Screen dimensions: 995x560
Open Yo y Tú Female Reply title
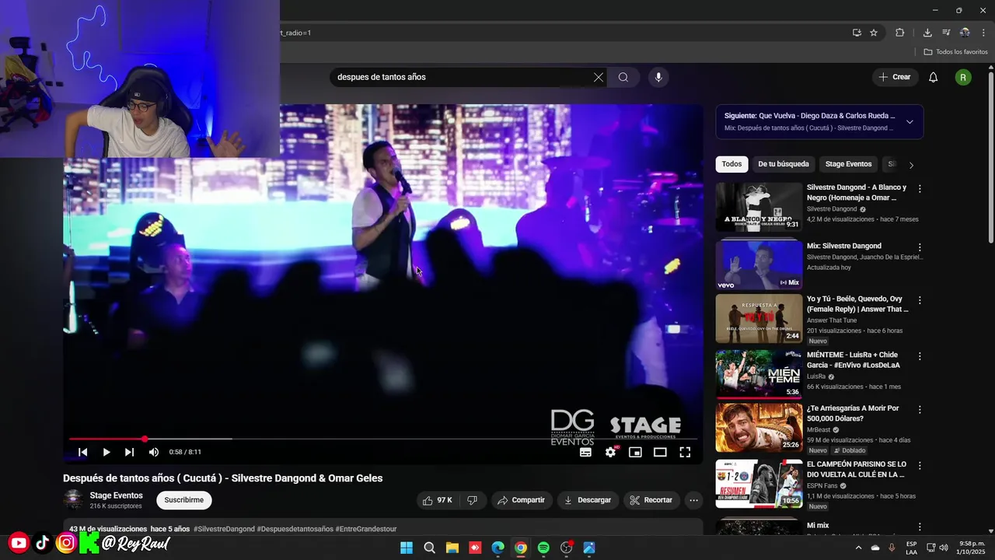click(857, 304)
